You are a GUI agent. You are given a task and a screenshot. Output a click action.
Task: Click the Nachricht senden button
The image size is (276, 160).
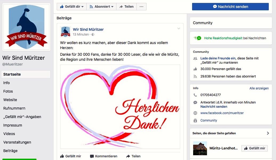[230, 7]
